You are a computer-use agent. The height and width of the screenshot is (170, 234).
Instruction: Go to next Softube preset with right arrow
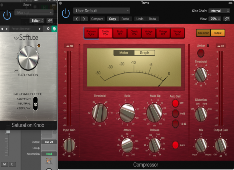coord(7,29)
